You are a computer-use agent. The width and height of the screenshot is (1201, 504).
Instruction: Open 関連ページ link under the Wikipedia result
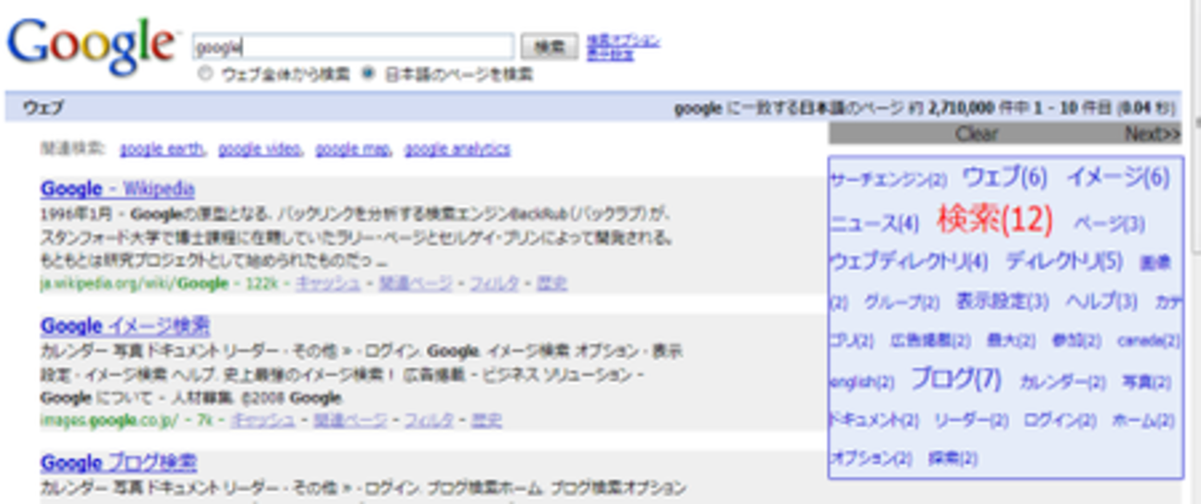[417, 283]
